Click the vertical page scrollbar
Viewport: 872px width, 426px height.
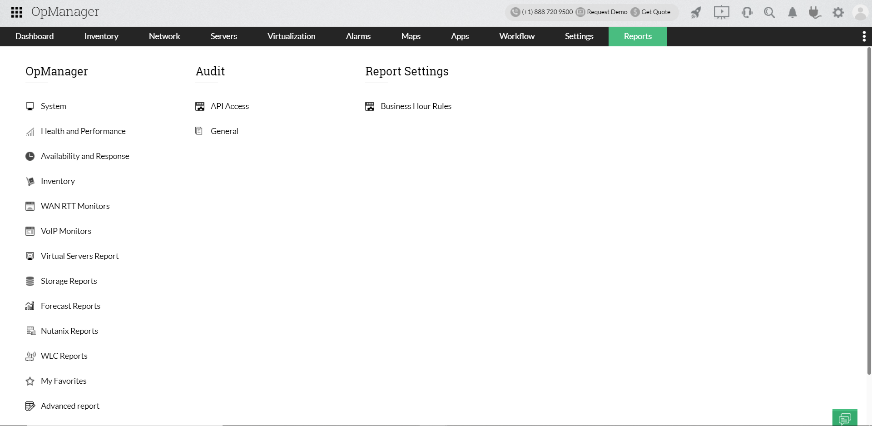(x=869, y=211)
